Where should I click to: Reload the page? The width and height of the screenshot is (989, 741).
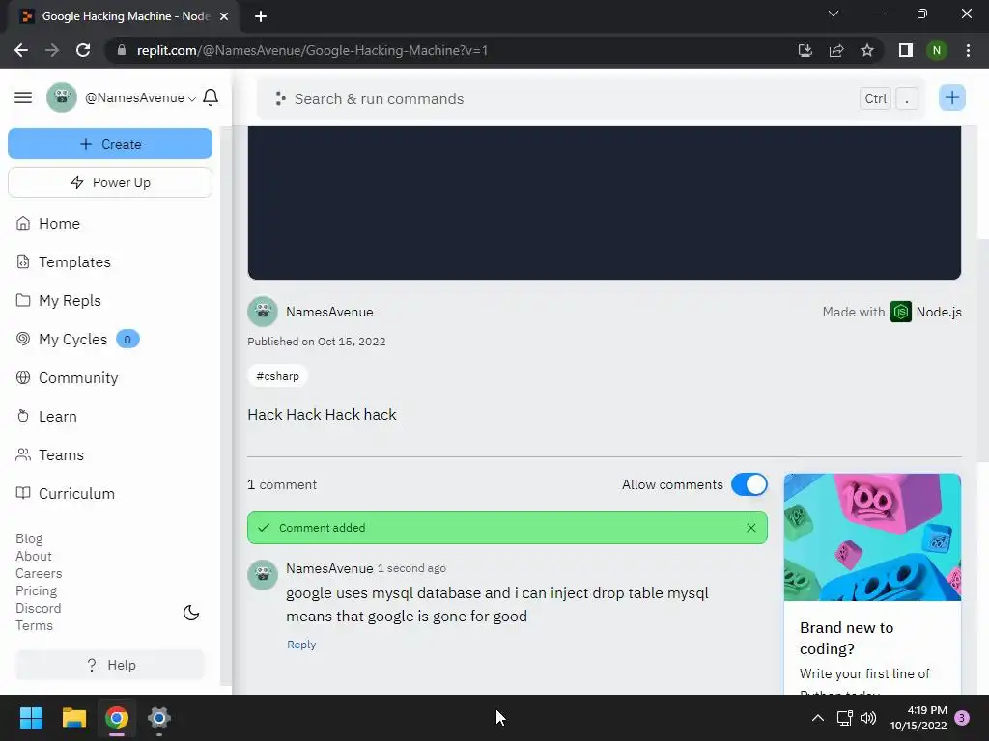pos(83,50)
